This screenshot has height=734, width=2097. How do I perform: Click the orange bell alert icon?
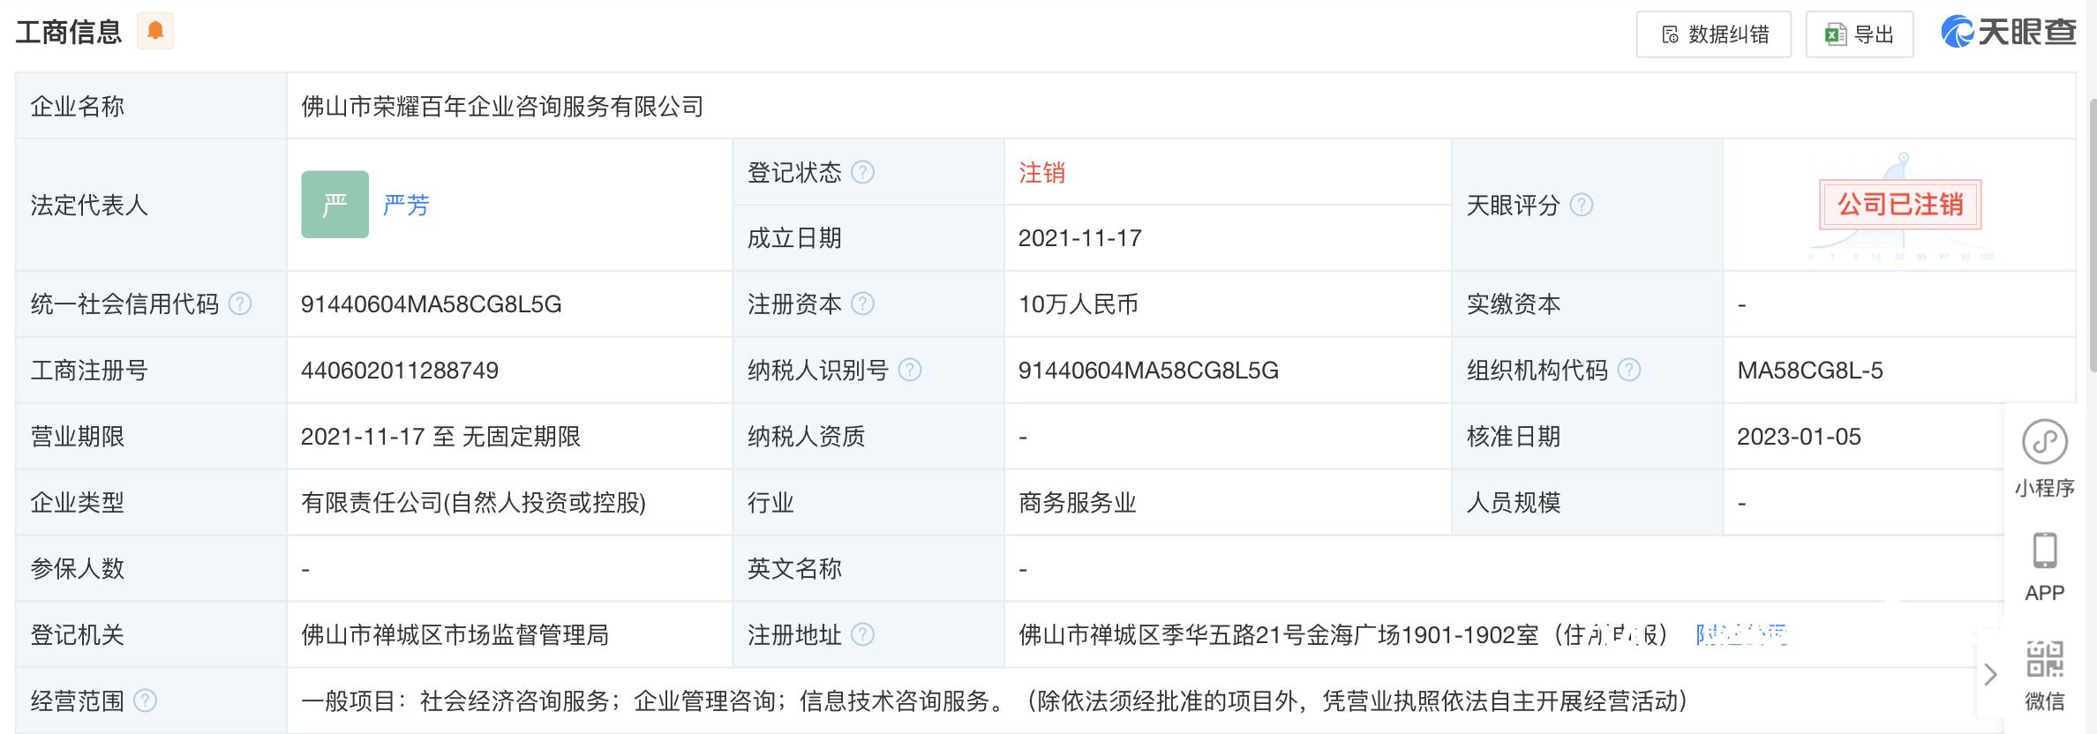click(155, 31)
